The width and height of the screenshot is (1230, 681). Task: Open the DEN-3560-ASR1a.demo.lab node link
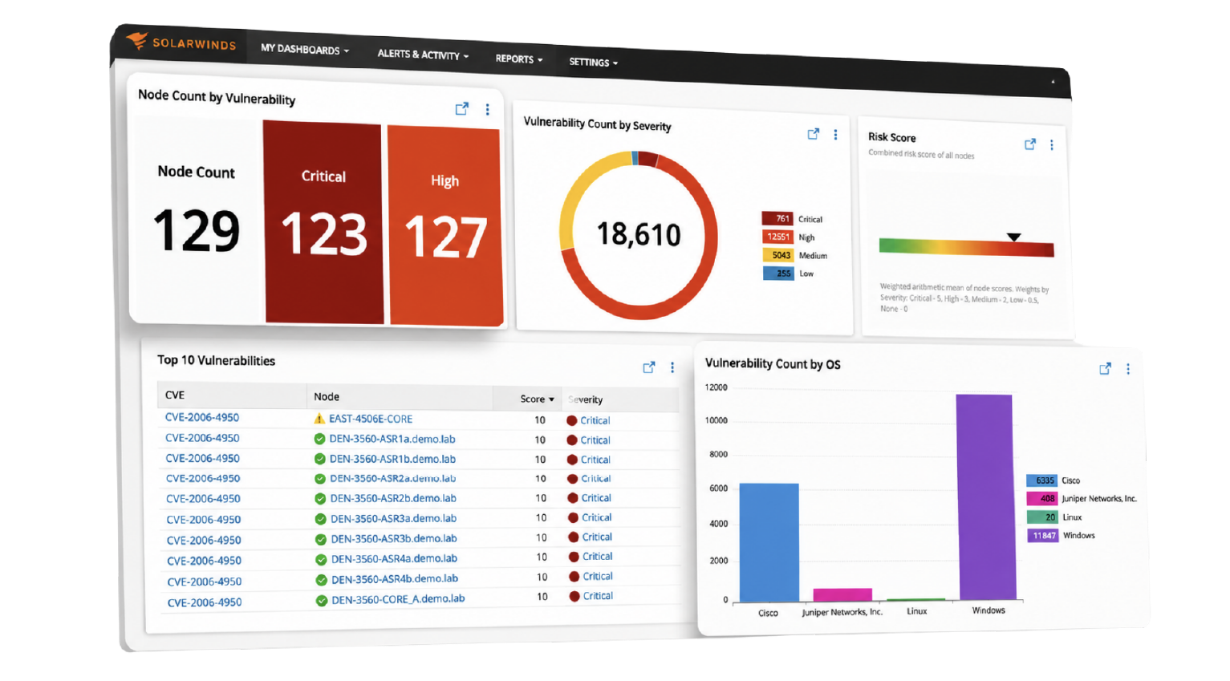tap(392, 439)
